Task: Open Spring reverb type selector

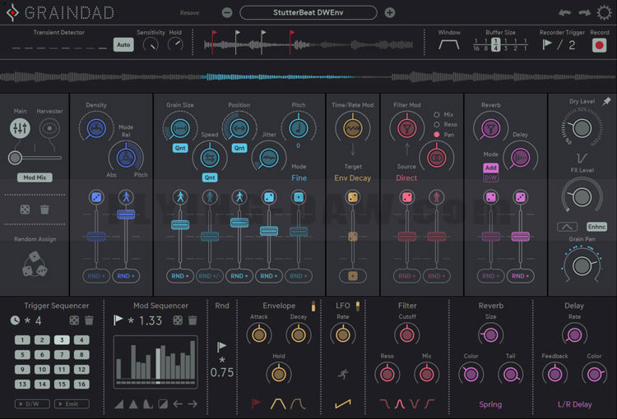Action: 490,404
